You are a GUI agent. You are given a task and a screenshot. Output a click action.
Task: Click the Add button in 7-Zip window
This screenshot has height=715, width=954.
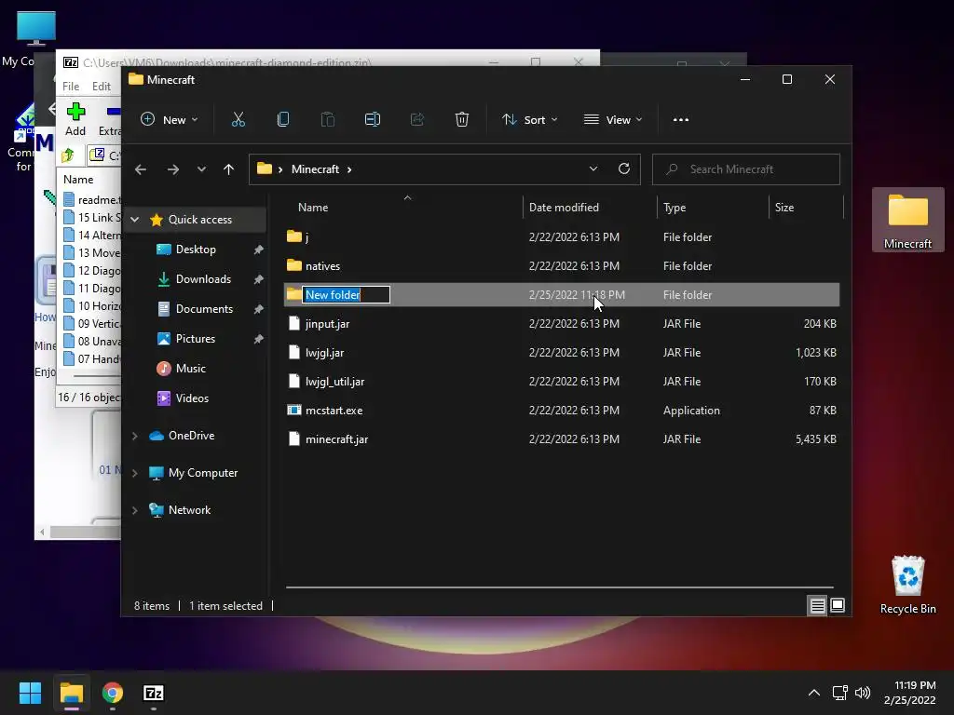tap(75, 120)
